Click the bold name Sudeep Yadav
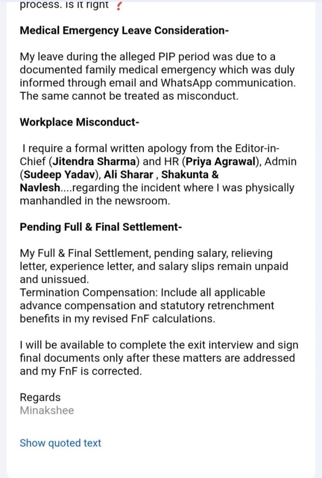The image size is (322, 478). point(59,175)
